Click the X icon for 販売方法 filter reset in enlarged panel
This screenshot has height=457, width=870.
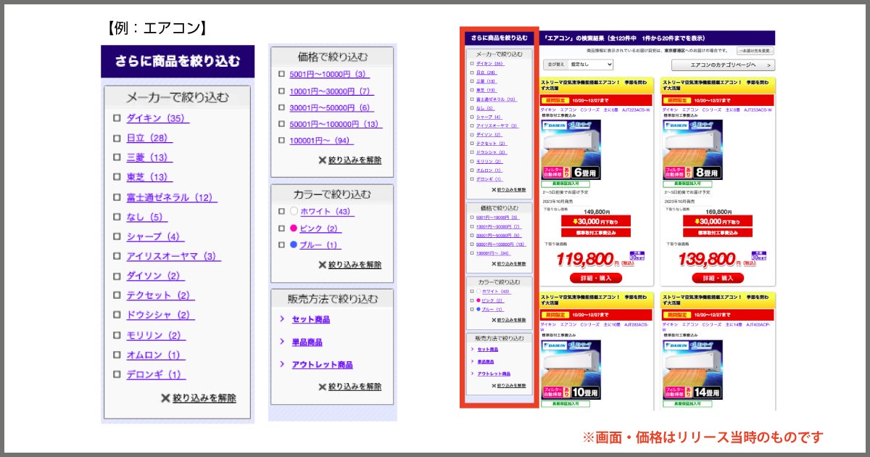(x=323, y=387)
